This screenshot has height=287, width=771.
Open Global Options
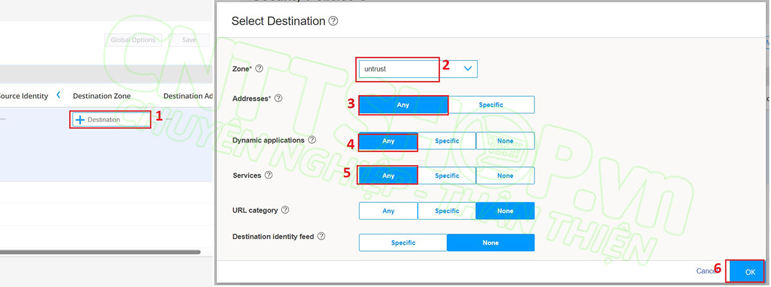point(133,40)
